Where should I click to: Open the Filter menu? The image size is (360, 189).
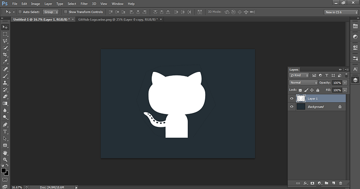click(x=84, y=4)
